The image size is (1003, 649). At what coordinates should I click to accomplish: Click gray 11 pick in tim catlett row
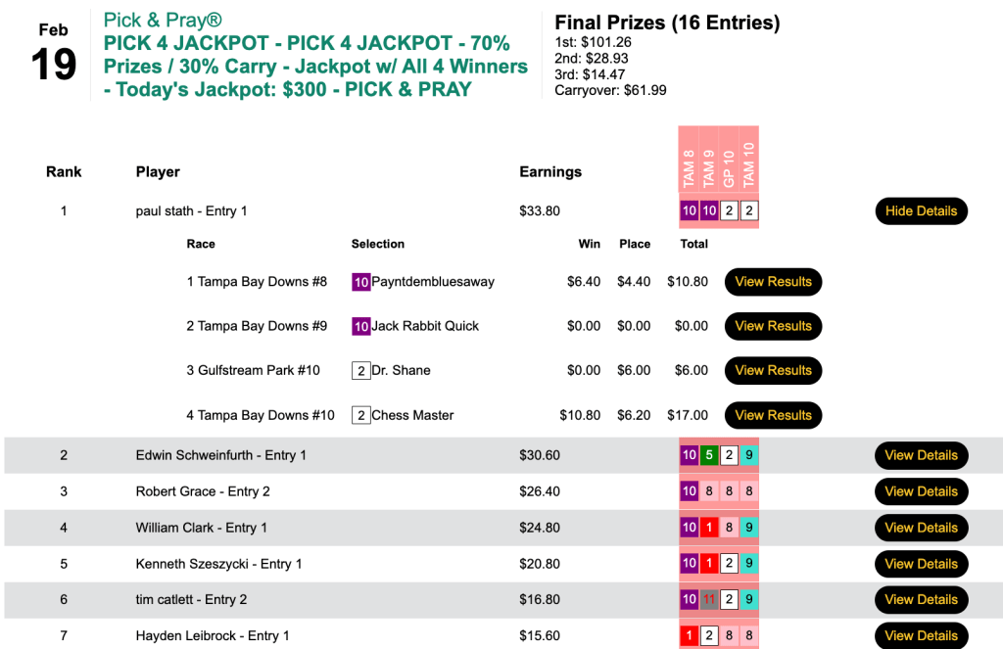point(709,600)
